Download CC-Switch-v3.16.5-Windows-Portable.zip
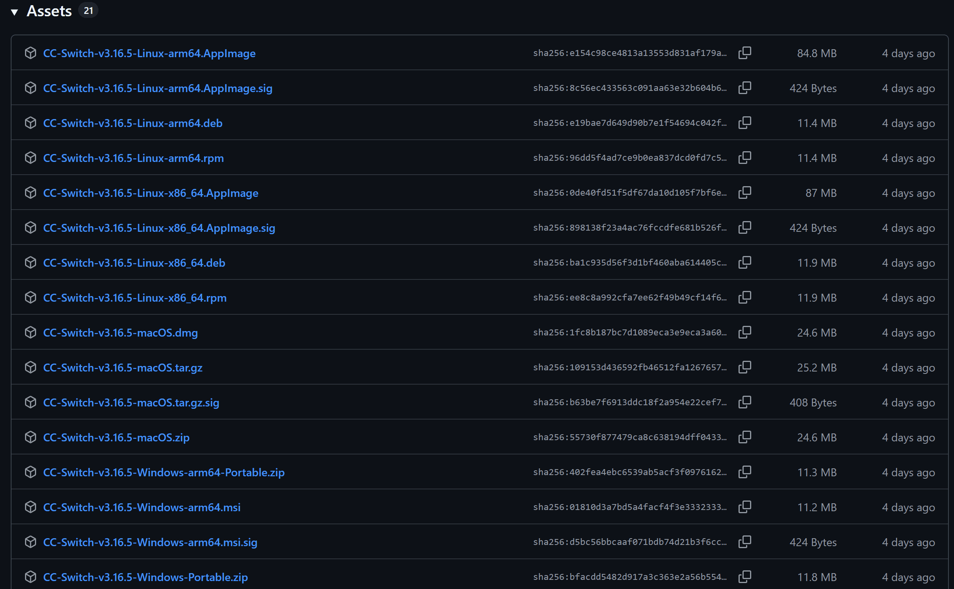This screenshot has width=954, height=589. click(145, 577)
